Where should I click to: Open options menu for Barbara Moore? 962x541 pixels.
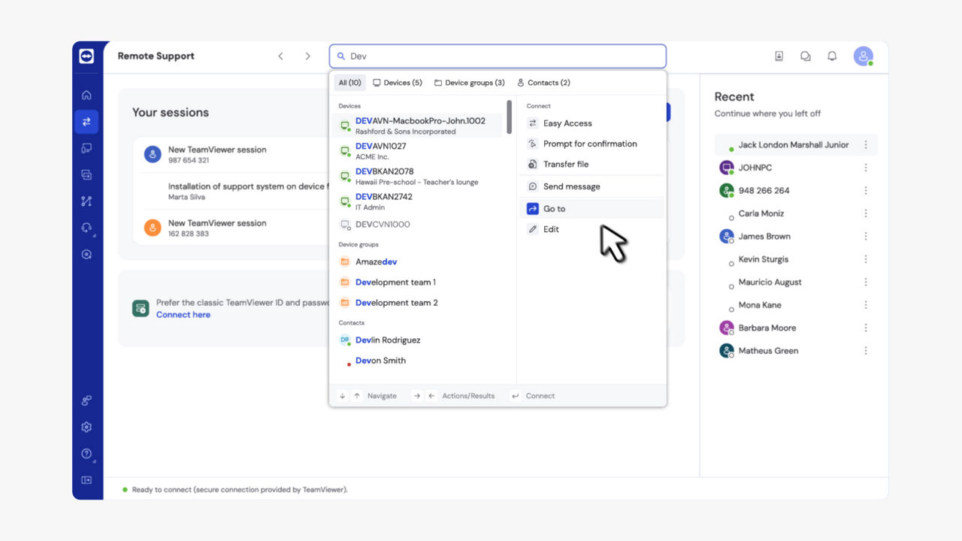[866, 328]
